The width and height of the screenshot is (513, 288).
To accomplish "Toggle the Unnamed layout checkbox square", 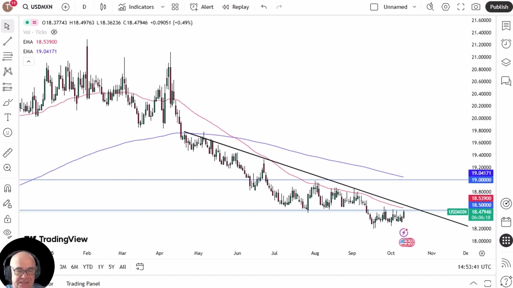I will [x=374, y=7].
